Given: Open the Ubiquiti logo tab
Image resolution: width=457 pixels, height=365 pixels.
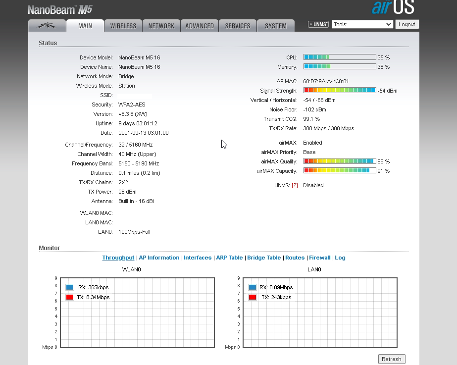Looking at the screenshot, I should pyautogui.click(x=47, y=26).
